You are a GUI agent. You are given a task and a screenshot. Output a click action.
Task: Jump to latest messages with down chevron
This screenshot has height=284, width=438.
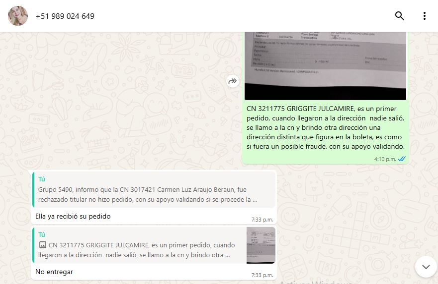point(426,267)
